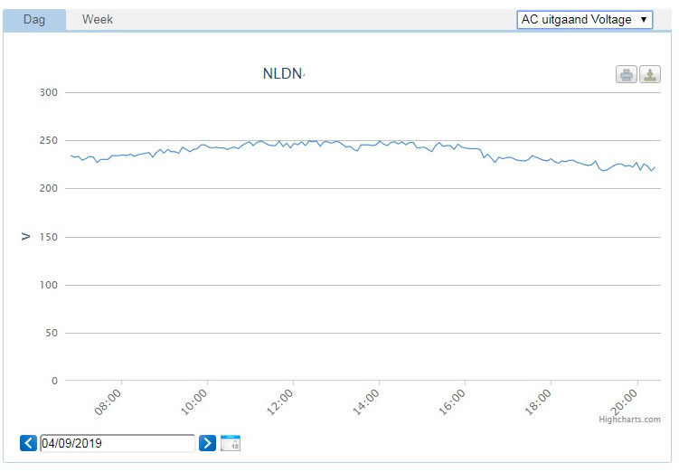Open the calendar date picker
Image resolution: width=679 pixels, height=472 pixels.
[231, 443]
